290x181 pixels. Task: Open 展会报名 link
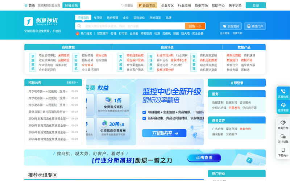click(218, 134)
